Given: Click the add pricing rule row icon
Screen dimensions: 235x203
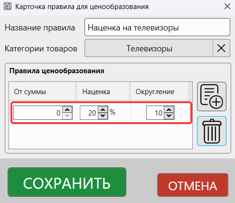Looking at the screenshot, I should coord(212,97).
